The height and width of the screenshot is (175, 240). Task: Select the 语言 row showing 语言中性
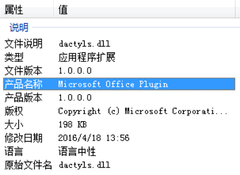tap(119, 151)
